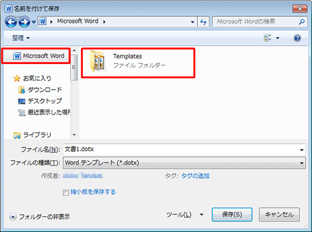Screen dimensions: 312x232
Task: Select 最近表示した場所 in the navigation pane
Action: (x=44, y=113)
